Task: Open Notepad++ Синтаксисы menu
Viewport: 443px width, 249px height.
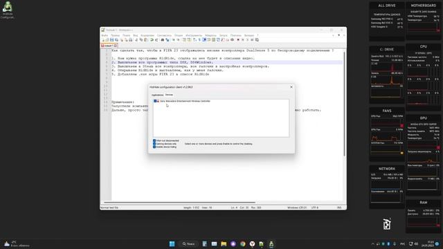Action: 164,35
